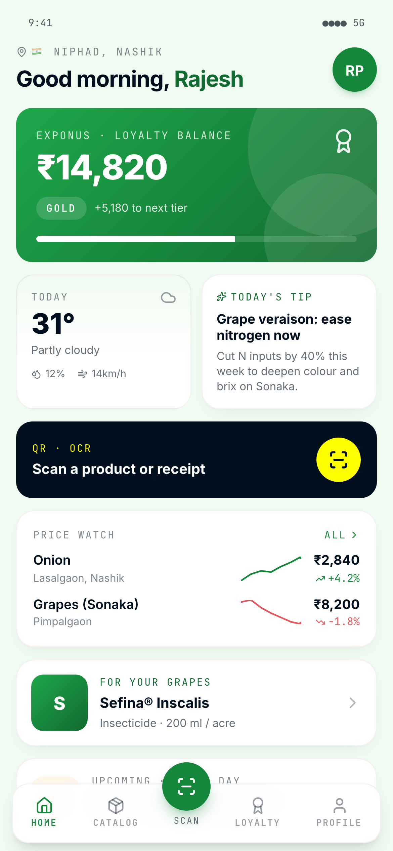393x851 pixels.
Task: Open the RP profile avatar
Action: click(x=354, y=70)
